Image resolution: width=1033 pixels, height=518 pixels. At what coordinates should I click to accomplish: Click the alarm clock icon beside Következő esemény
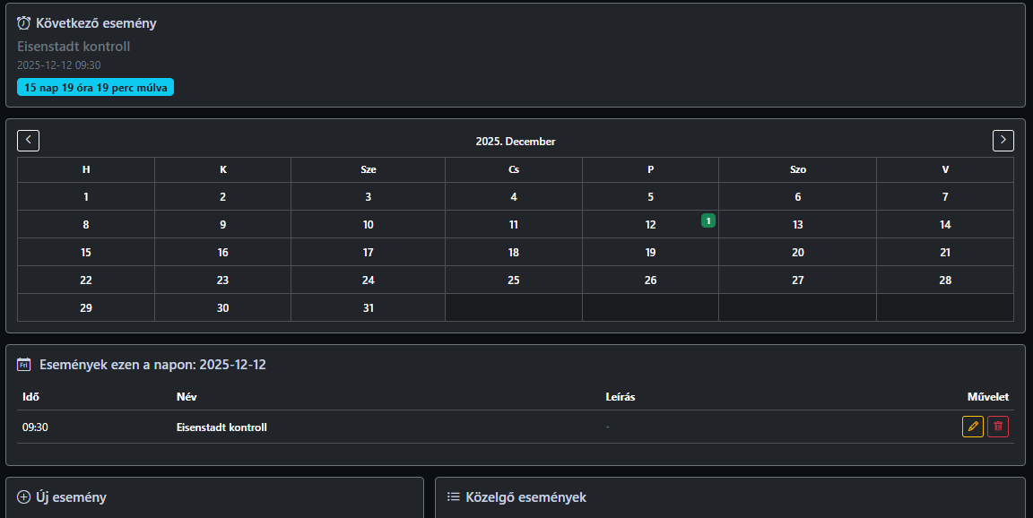pyautogui.click(x=24, y=23)
